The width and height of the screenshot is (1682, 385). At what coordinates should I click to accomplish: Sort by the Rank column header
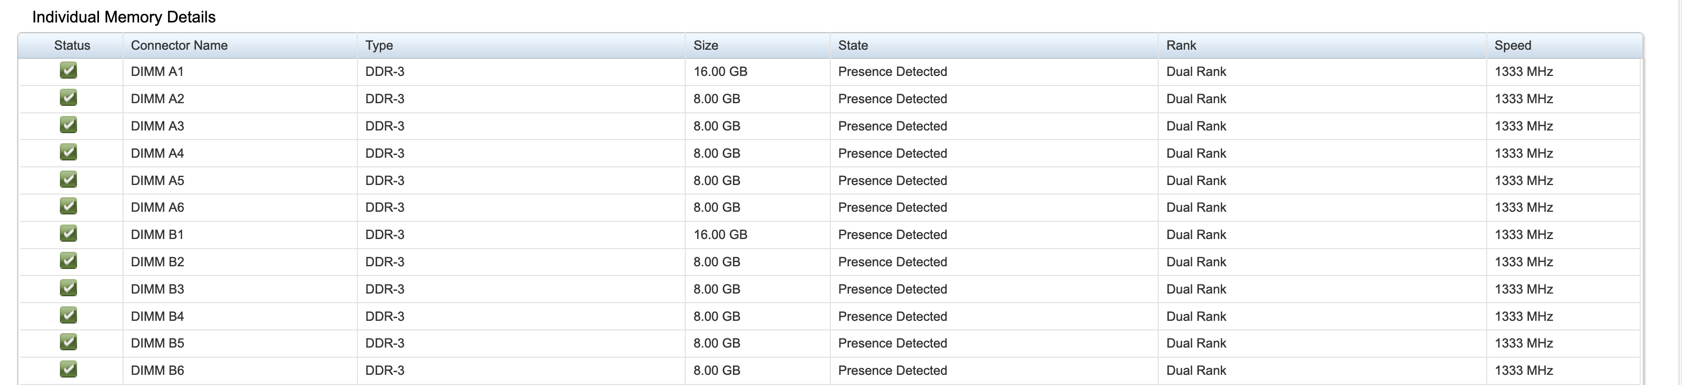tap(1181, 45)
